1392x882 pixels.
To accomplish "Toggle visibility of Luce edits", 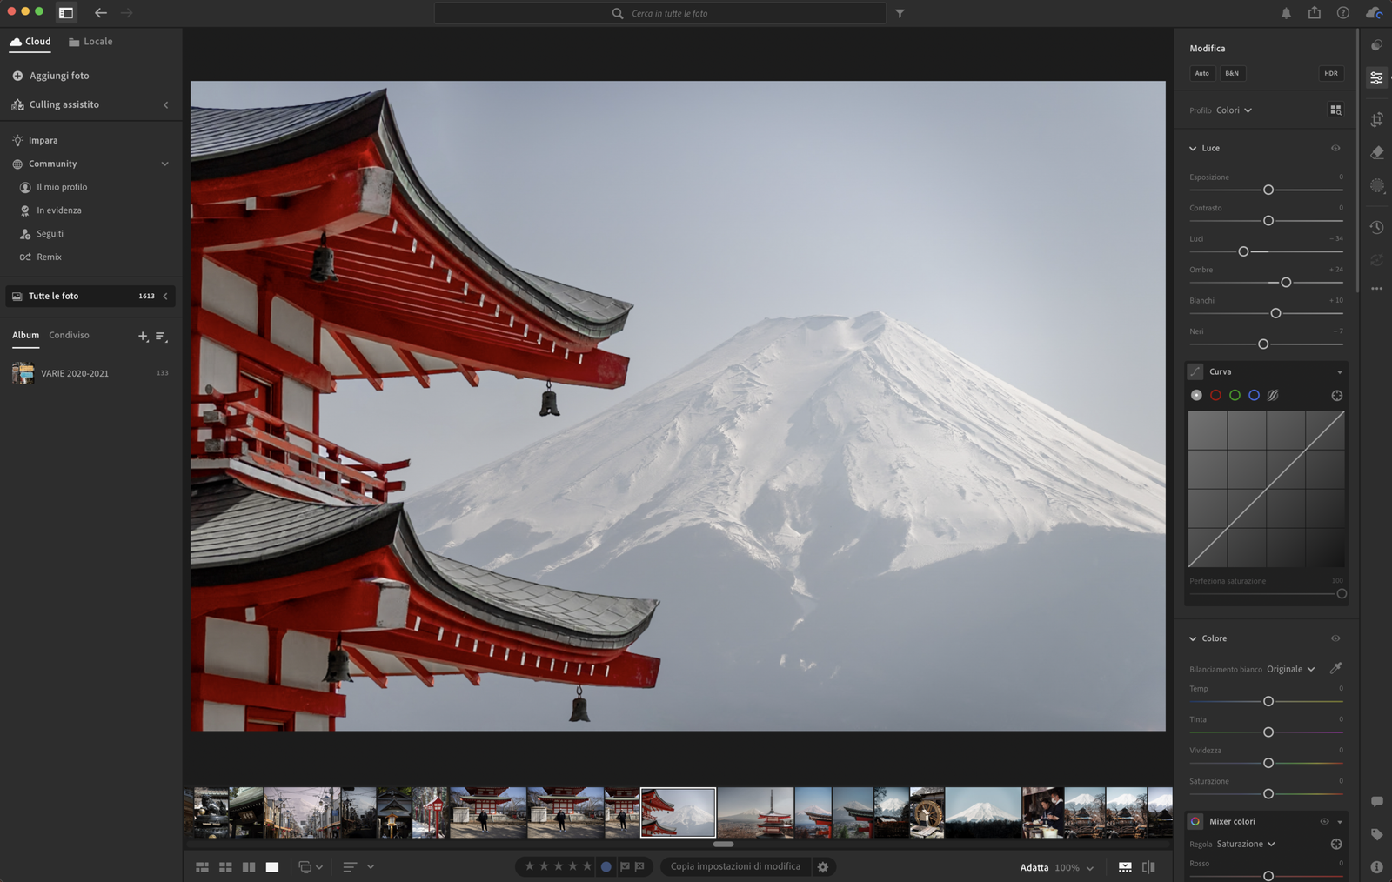I will point(1335,148).
